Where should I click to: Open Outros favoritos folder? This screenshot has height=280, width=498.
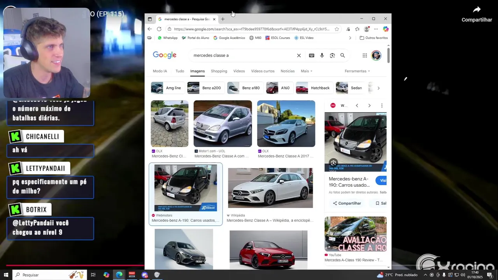click(x=373, y=38)
